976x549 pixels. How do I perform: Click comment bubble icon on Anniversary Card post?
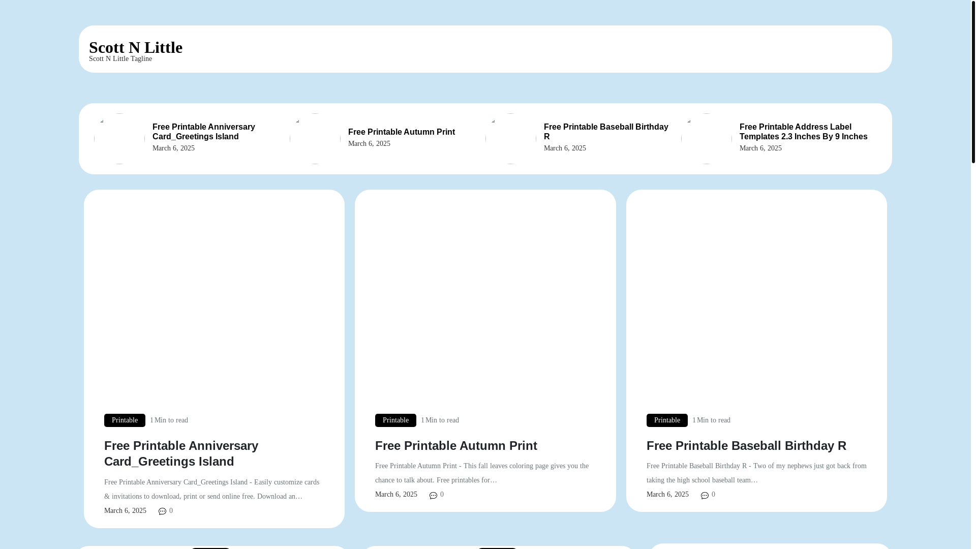(x=163, y=511)
